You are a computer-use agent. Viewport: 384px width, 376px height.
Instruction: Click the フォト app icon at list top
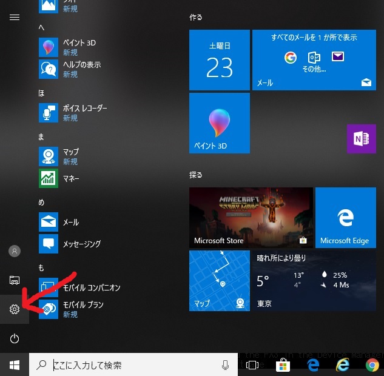49,5
